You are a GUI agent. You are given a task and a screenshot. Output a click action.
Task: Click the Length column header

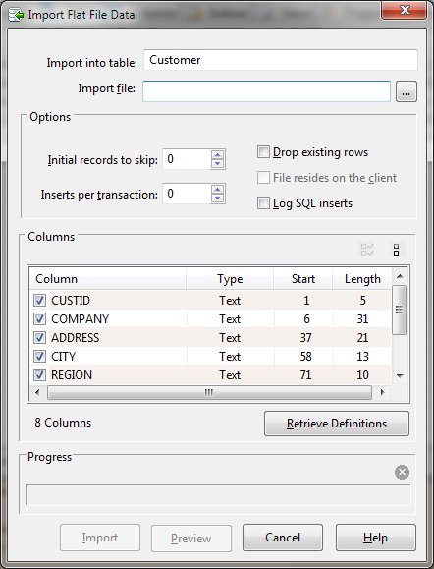[x=362, y=279]
